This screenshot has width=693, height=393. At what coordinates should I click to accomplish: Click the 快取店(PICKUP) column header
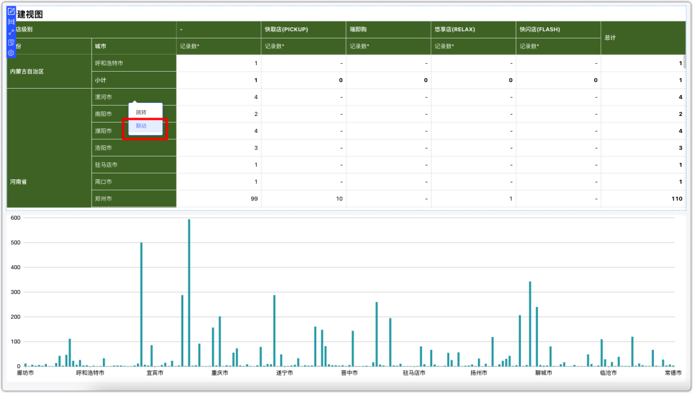[x=304, y=29]
